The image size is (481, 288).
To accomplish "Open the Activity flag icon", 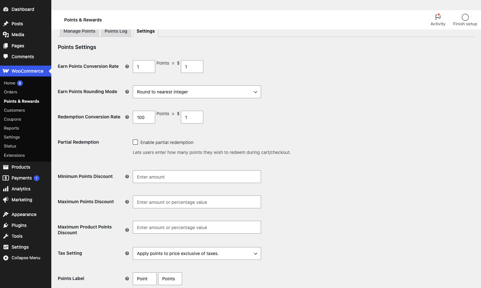I will 438,17.
